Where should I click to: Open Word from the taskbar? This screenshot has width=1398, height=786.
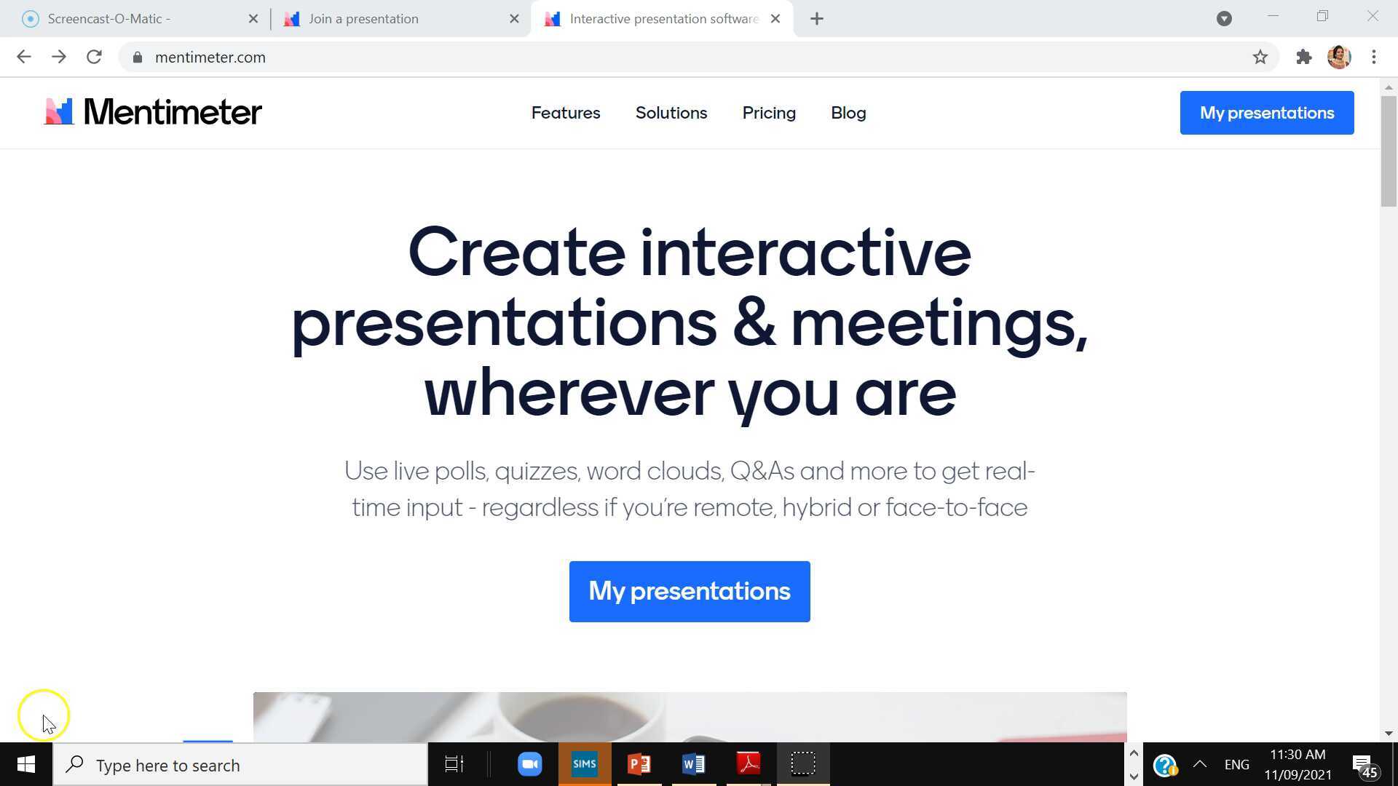click(694, 764)
